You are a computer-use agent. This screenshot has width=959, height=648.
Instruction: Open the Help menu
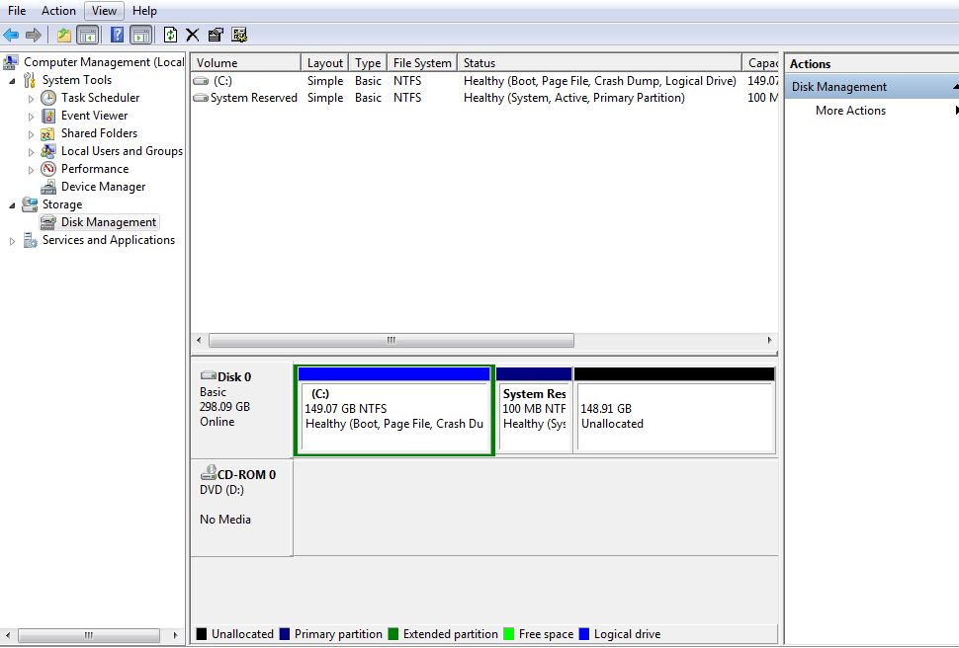(144, 11)
